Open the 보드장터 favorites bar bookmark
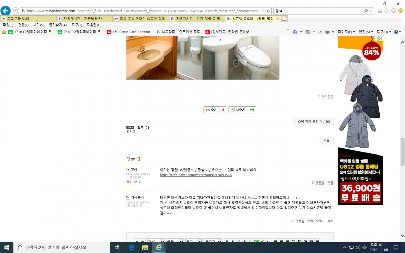This screenshot has width=405, height=253. click(x=179, y=32)
